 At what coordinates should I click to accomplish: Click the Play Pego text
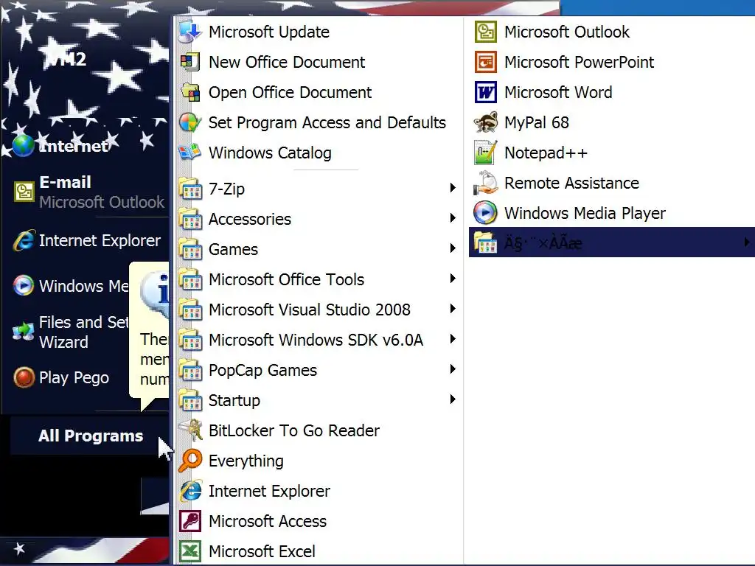coord(74,378)
